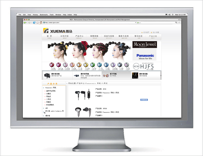
Task: Click the green go arrow beside address bar
Action: (138, 22)
